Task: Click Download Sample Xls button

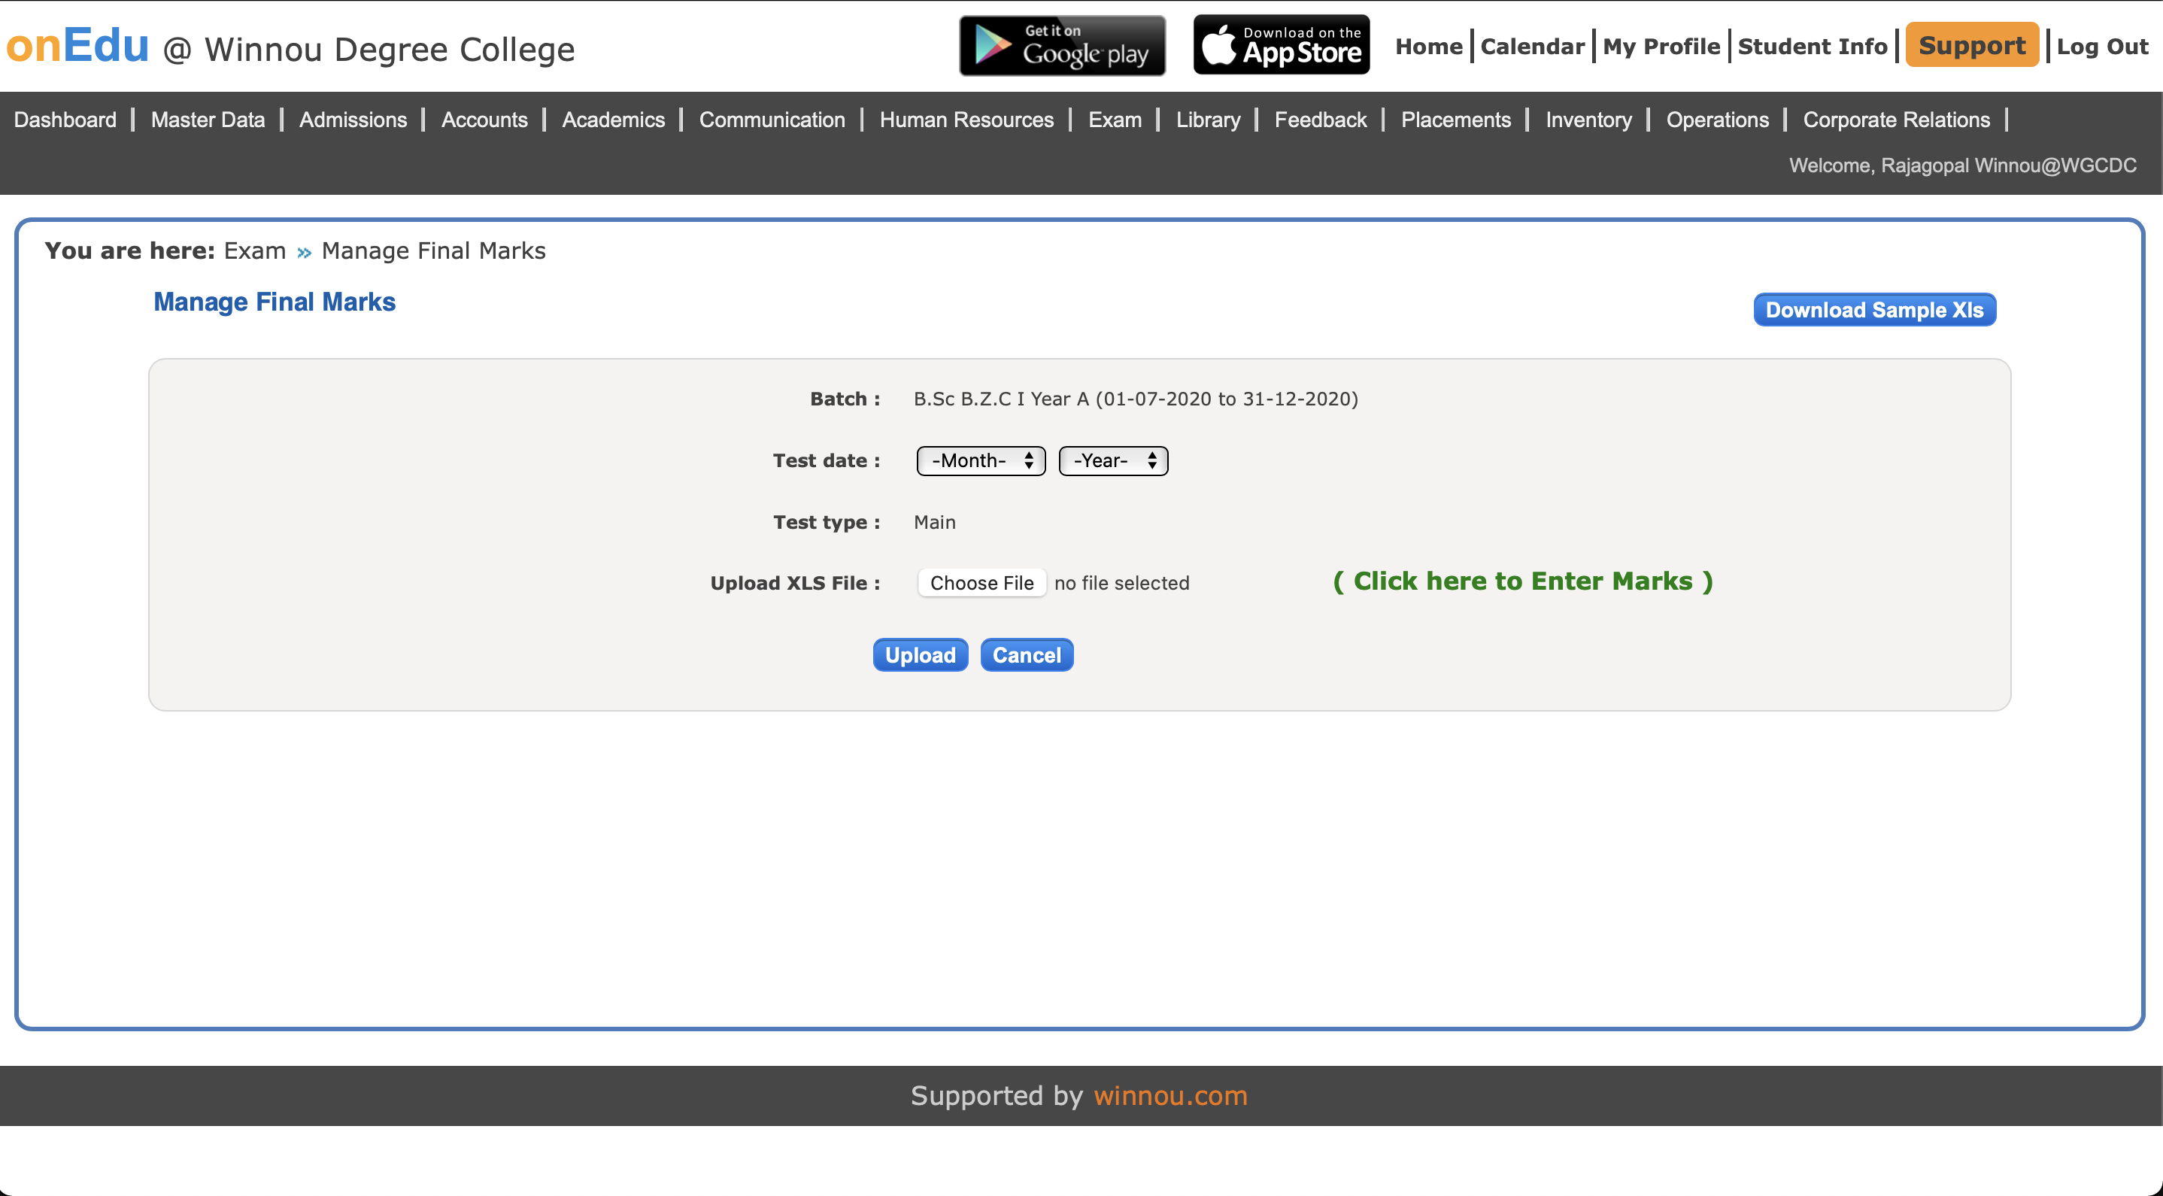Action: 1873,310
